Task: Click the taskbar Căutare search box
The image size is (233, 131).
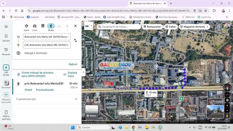Action: point(93,127)
